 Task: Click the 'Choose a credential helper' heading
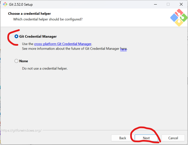click(29, 14)
